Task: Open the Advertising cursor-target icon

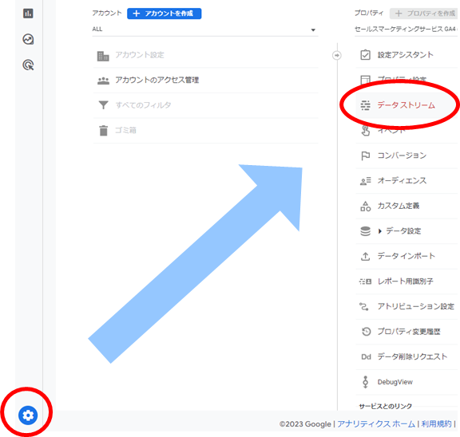Action: [x=28, y=65]
